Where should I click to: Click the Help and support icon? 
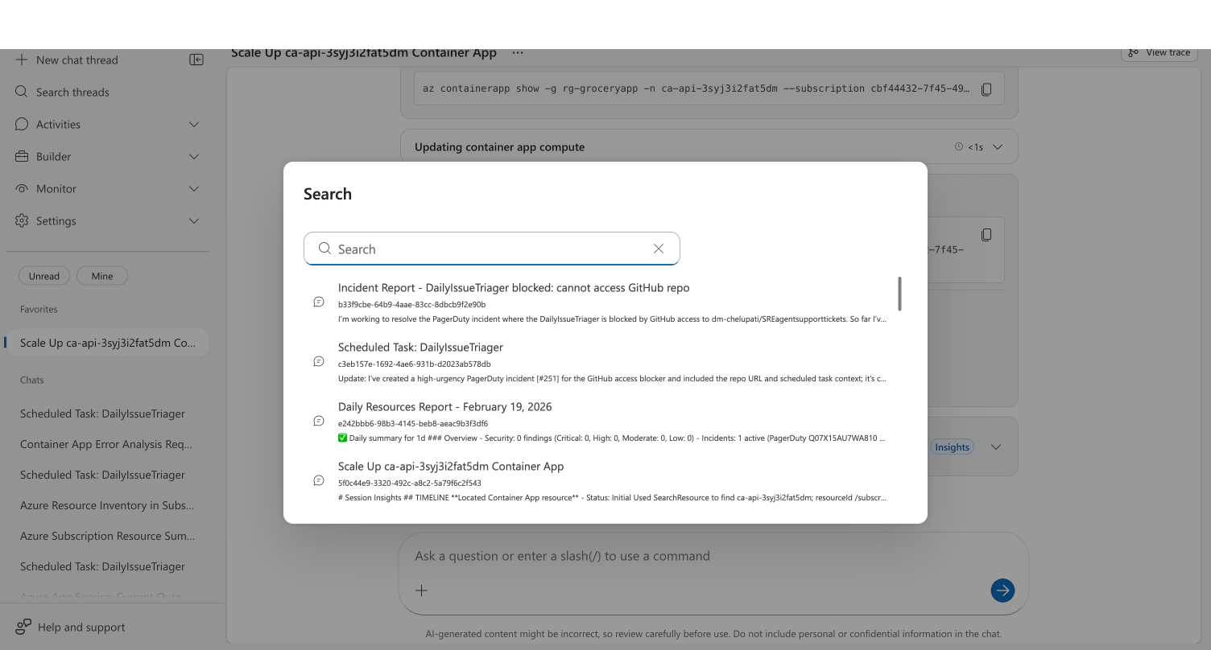click(23, 627)
